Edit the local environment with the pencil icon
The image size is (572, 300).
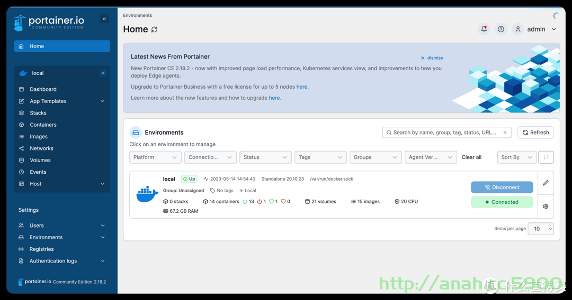coord(546,183)
